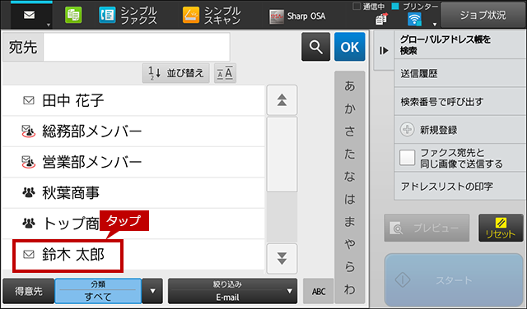
Task: Launch シンプルファクス mode
Action: coord(128,16)
